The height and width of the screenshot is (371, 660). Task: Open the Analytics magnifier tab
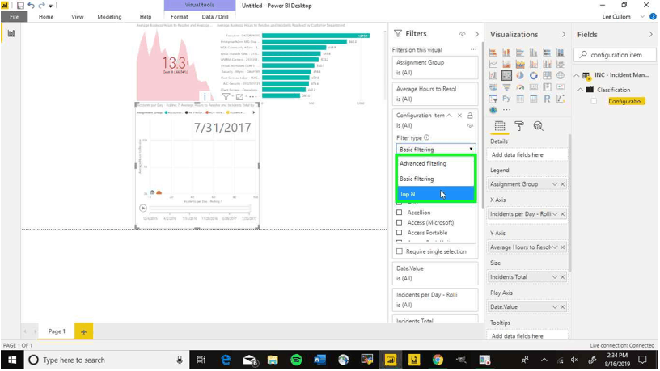pyautogui.click(x=538, y=126)
